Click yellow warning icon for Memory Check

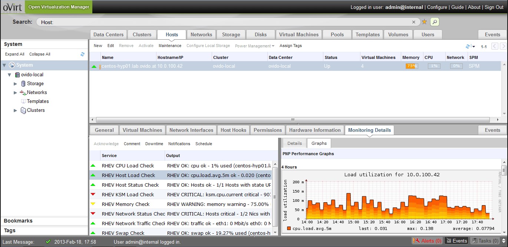coord(93,204)
